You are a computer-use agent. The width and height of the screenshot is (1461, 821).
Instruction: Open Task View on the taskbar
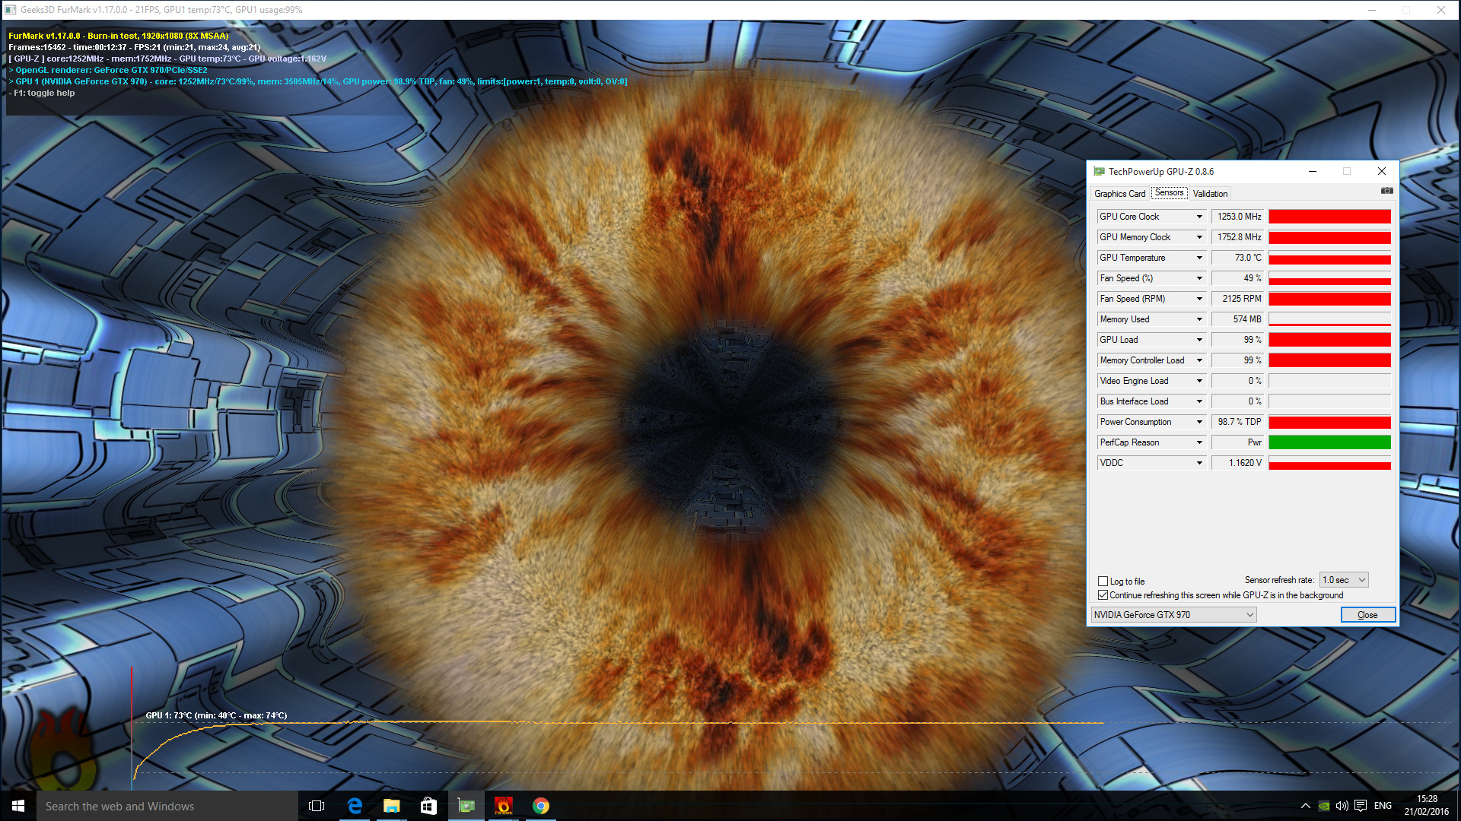317,806
